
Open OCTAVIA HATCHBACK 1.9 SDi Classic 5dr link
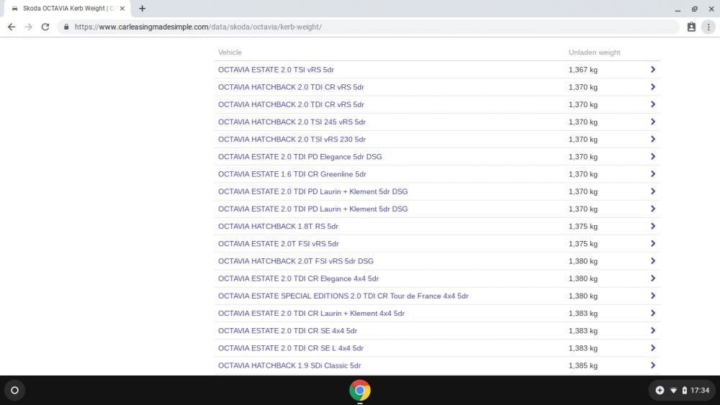pos(289,366)
